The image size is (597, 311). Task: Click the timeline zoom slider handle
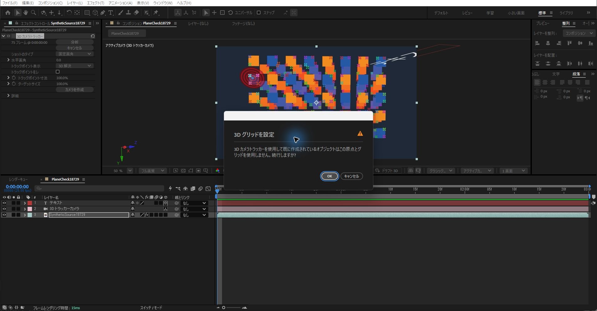point(224,308)
